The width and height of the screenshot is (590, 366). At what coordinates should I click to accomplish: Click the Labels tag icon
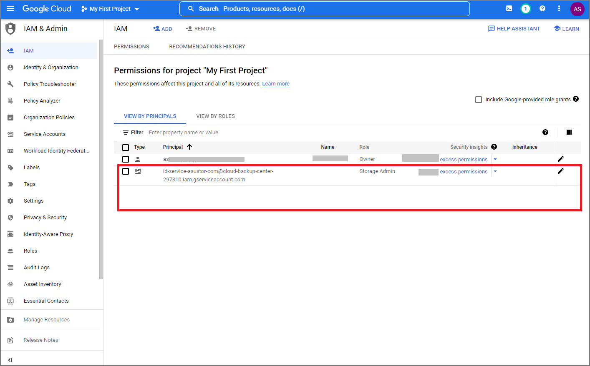(x=10, y=167)
